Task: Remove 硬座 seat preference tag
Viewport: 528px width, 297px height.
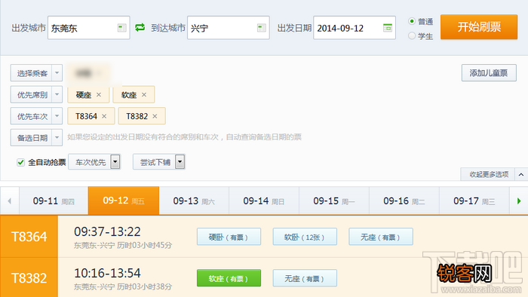Action: (x=99, y=95)
